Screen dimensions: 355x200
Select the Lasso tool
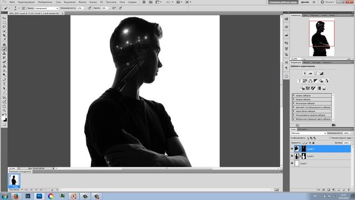coord(4,27)
